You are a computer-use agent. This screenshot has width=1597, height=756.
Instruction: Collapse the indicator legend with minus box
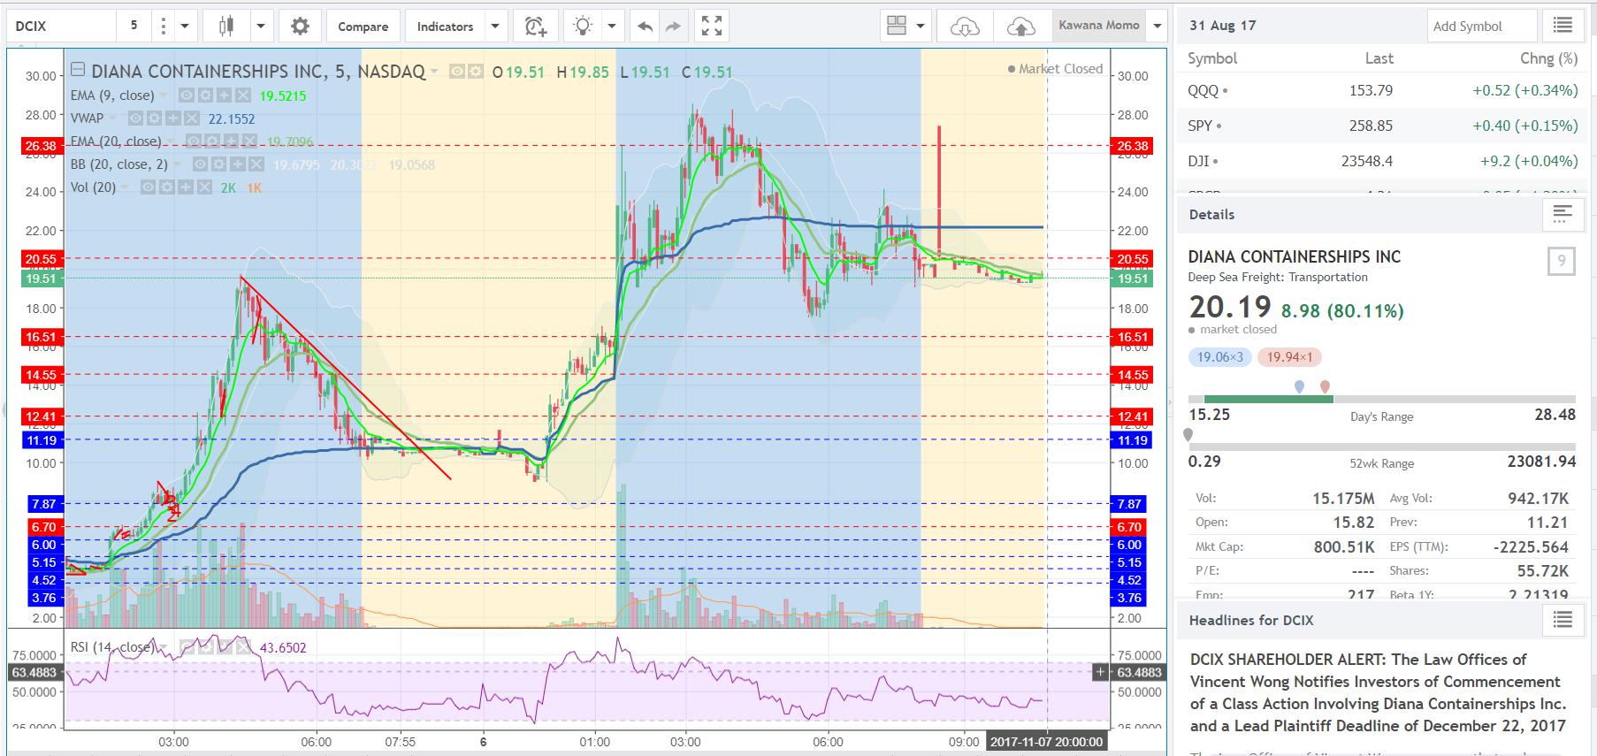78,71
